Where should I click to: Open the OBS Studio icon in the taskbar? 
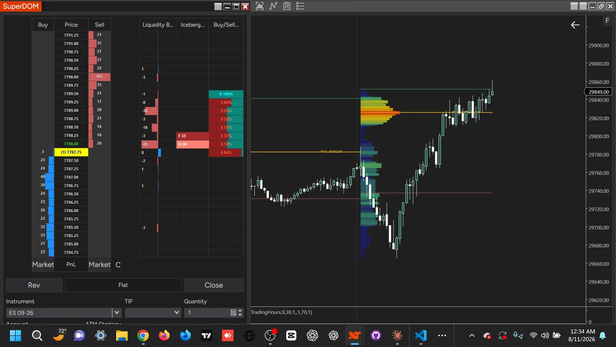click(x=270, y=336)
